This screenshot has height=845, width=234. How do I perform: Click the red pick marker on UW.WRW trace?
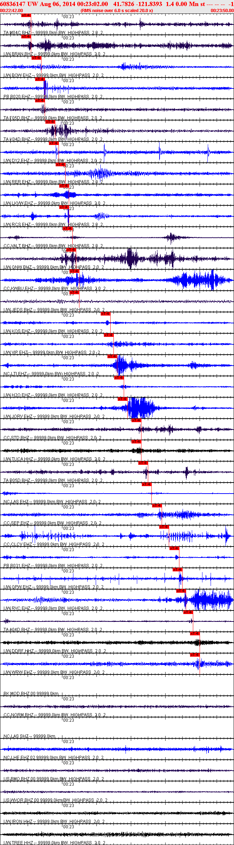tap(195, 655)
